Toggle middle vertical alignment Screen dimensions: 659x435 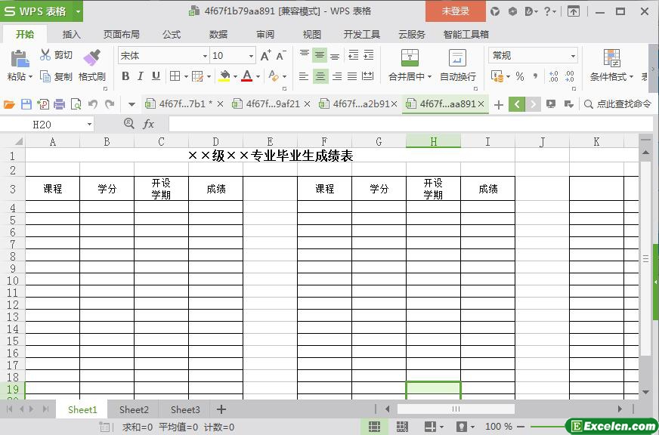pos(320,54)
